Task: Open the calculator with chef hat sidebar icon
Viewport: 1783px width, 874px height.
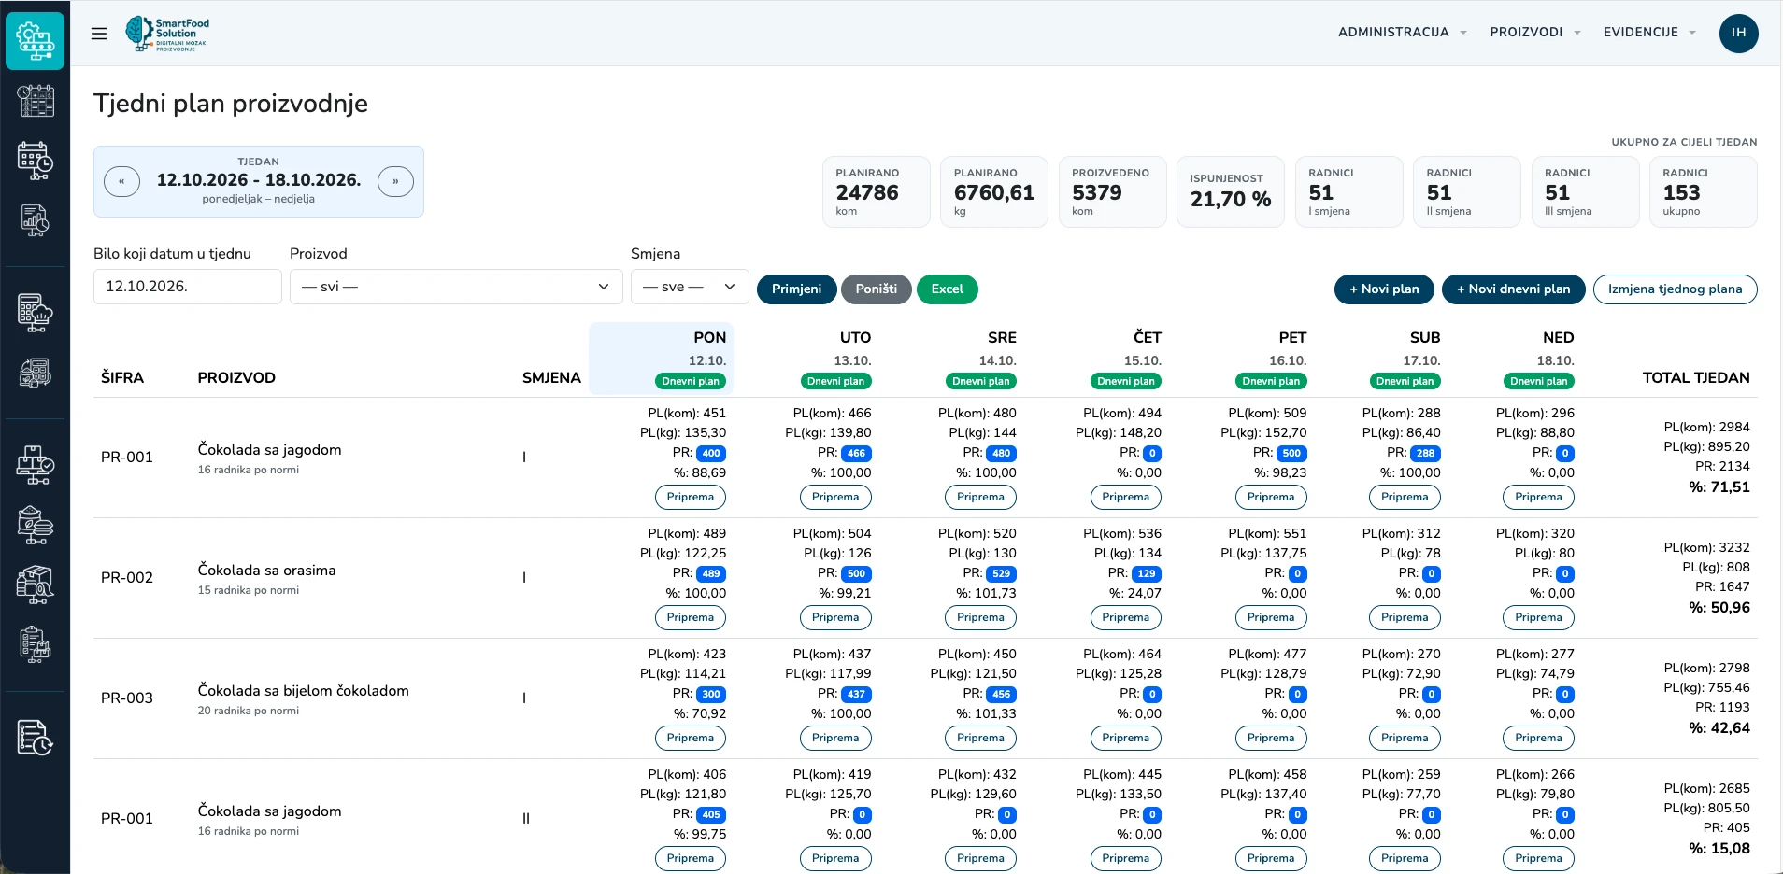Action: coord(36,313)
